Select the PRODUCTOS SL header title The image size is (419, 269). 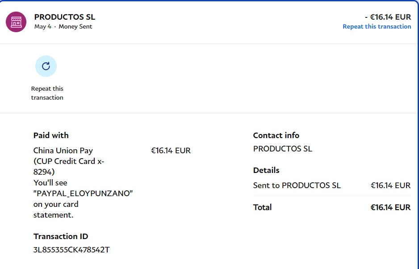(x=65, y=17)
